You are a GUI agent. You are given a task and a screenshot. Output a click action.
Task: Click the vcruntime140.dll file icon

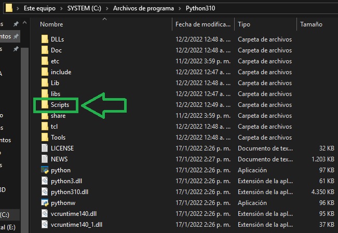tap(45, 214)
